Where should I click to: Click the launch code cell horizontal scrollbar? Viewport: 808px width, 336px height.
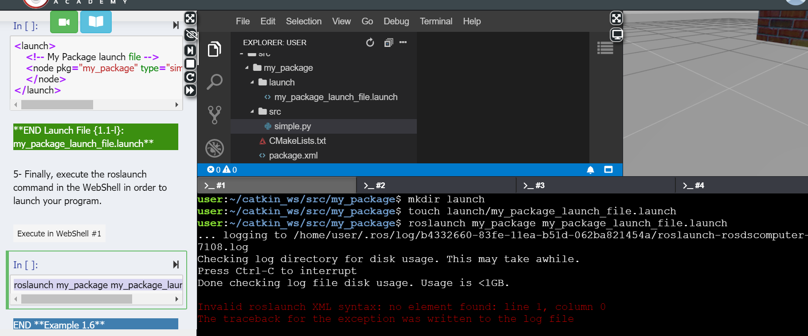point(96,105)
